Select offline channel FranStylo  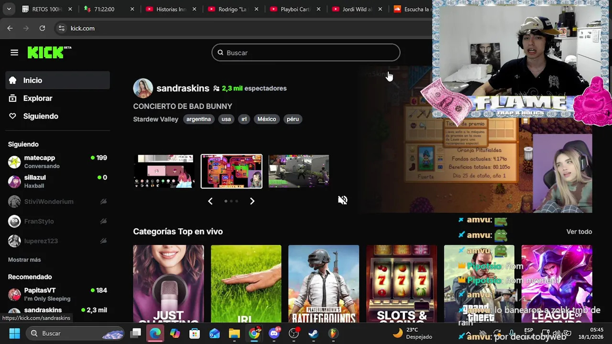(x=58, y=221)
